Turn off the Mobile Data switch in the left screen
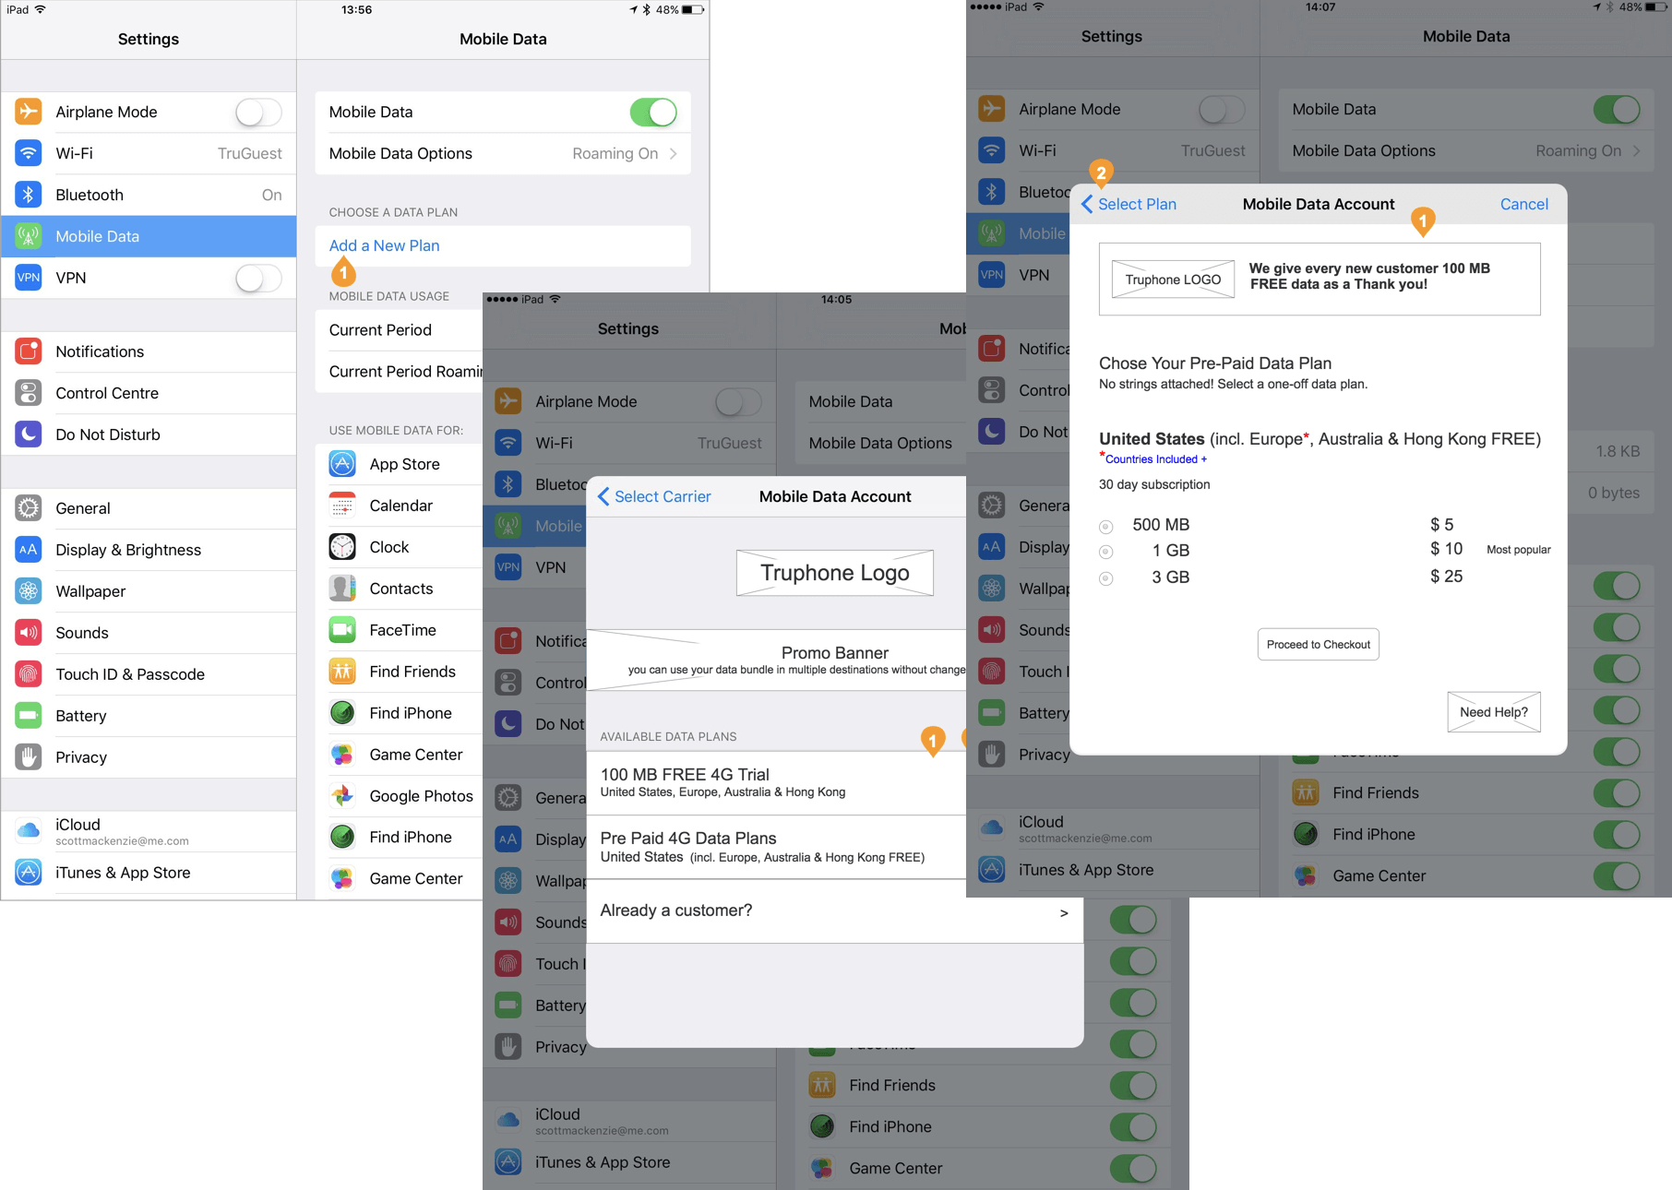Viewport: 1672px width, 1190px height. [x=653, y=113]
